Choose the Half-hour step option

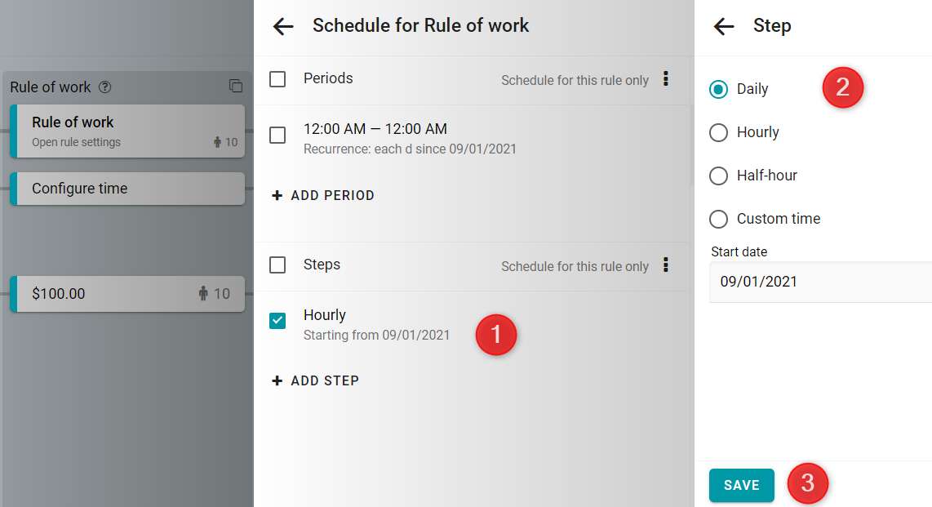coord(719,176)
